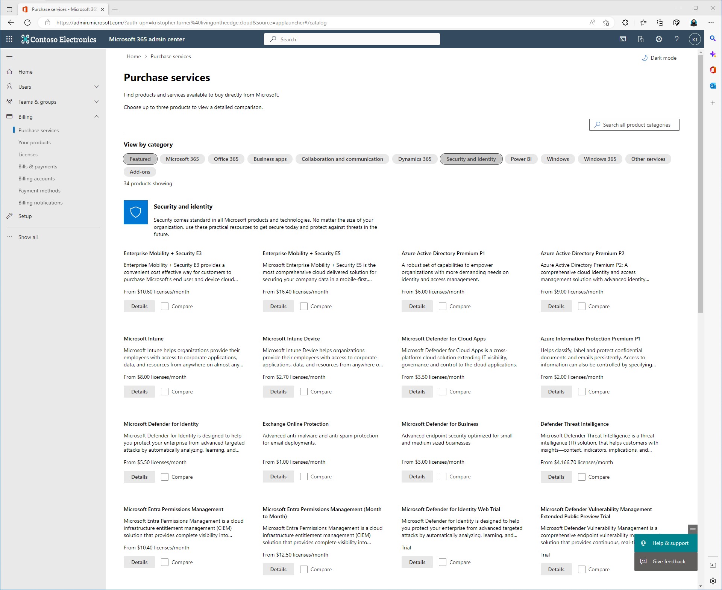
Task: Go to Licenses in Billing menu
Action: point(28,154)
